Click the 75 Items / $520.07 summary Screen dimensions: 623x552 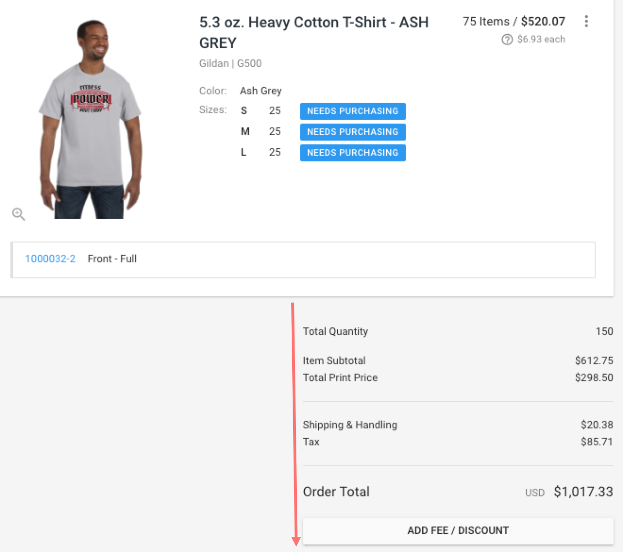tap(514, 21)
